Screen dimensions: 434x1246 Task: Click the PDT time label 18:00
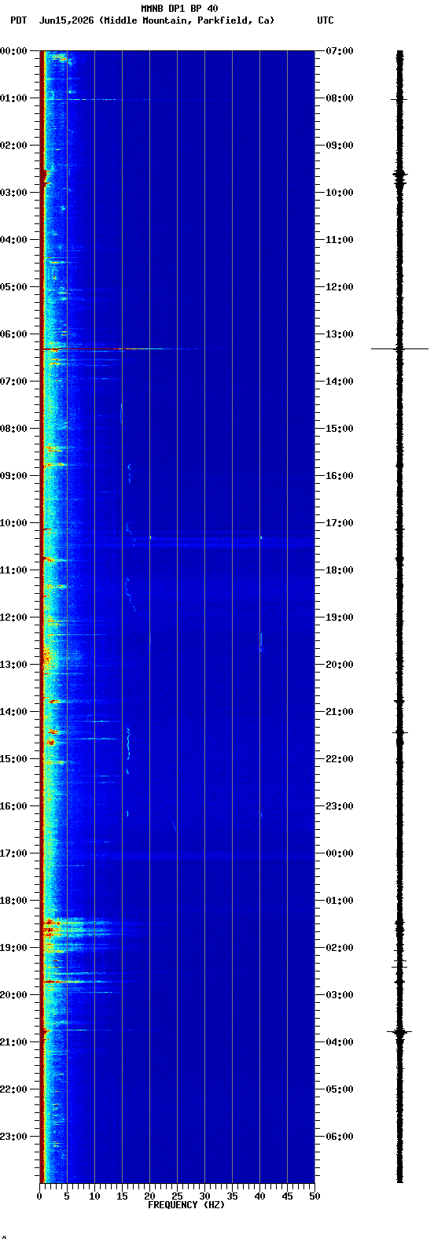[x=14, y=901]
